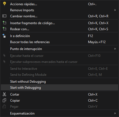Click the scissors Cortar icon
Image resolution: width=119 pixels, height=117 pixels.
(x=4, y=94)
